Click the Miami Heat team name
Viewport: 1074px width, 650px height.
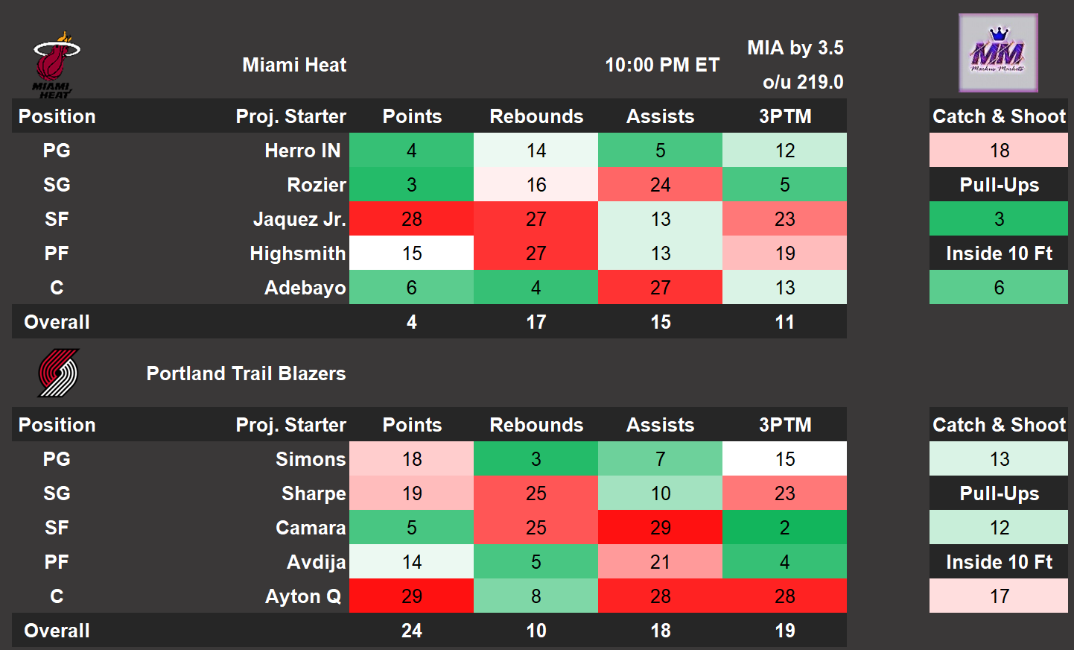(x=294, y=65)
